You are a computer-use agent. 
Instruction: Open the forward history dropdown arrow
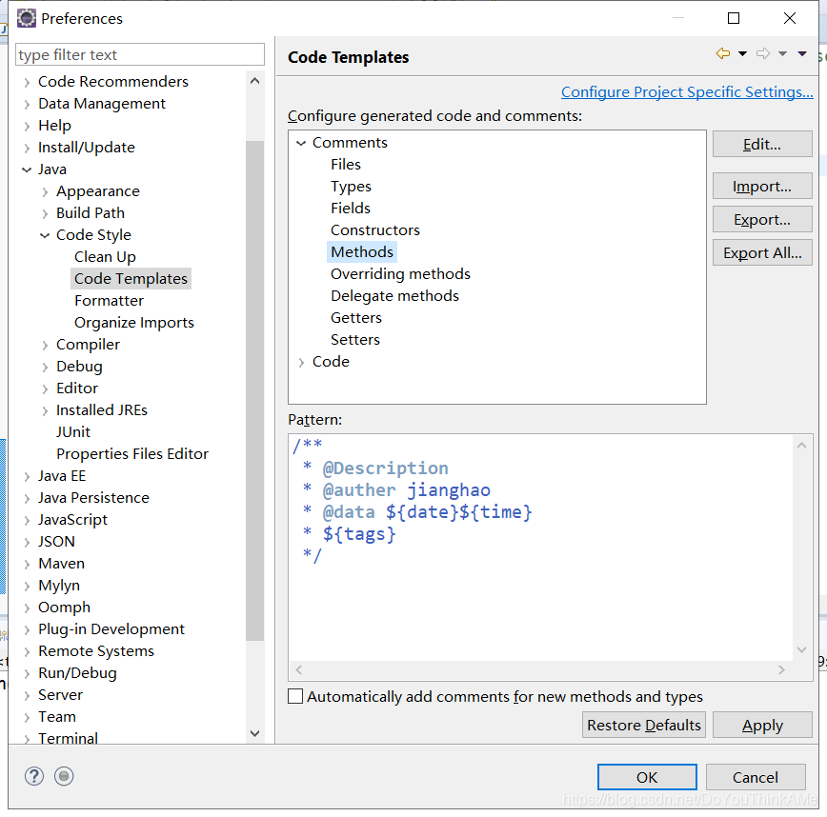(x=783, y=53)
